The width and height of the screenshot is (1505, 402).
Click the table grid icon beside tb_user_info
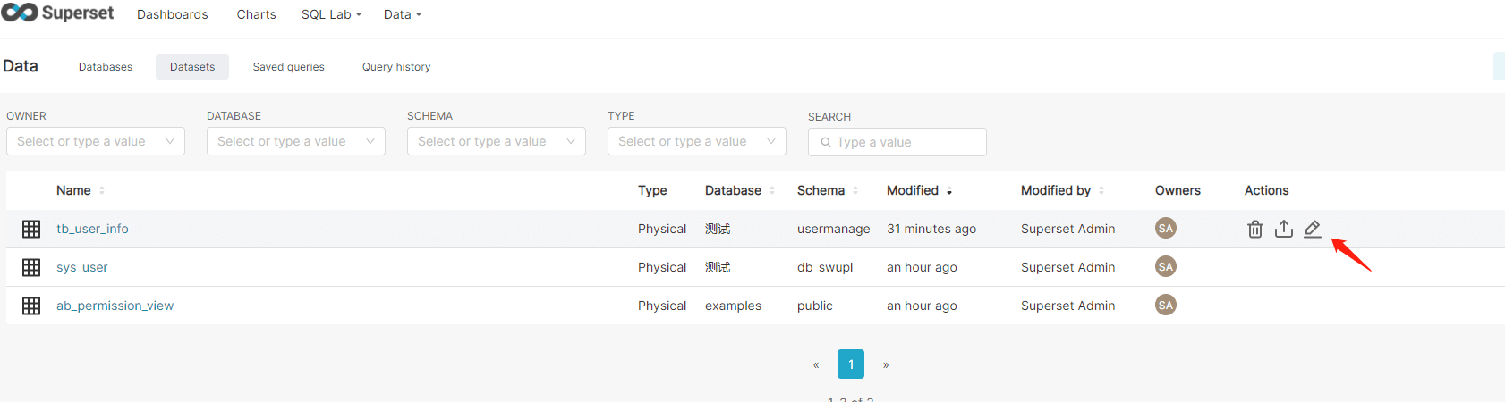(31, 229)
